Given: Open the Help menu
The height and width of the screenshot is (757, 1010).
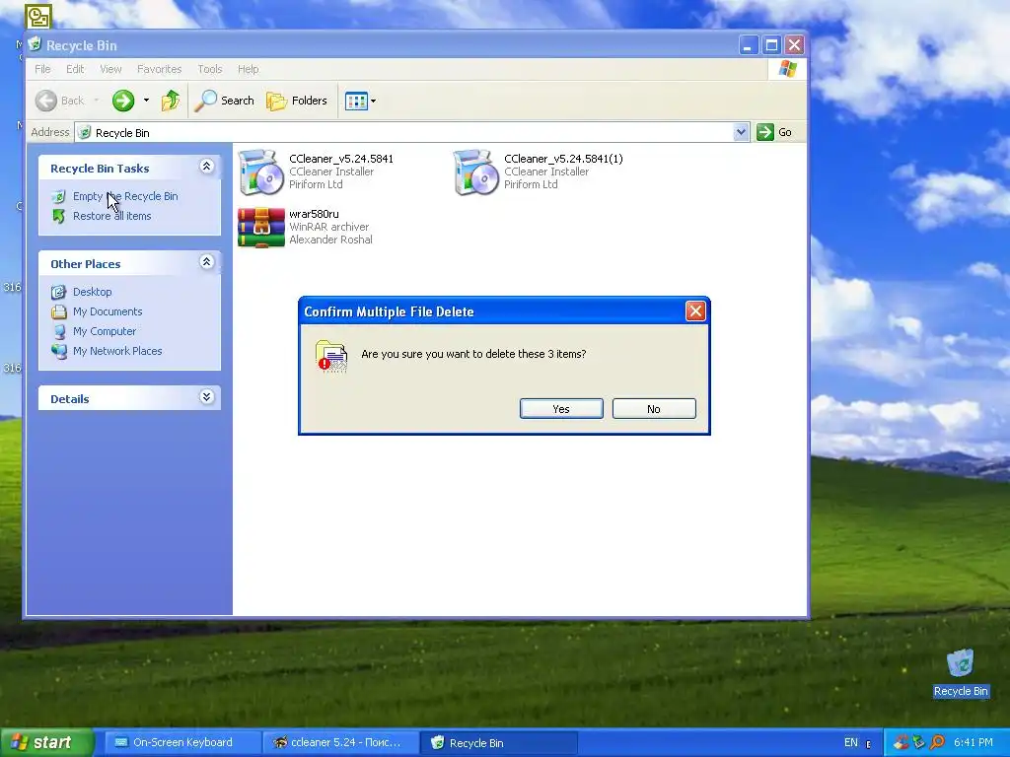Looking at the screenshot, I should point(248,69).
